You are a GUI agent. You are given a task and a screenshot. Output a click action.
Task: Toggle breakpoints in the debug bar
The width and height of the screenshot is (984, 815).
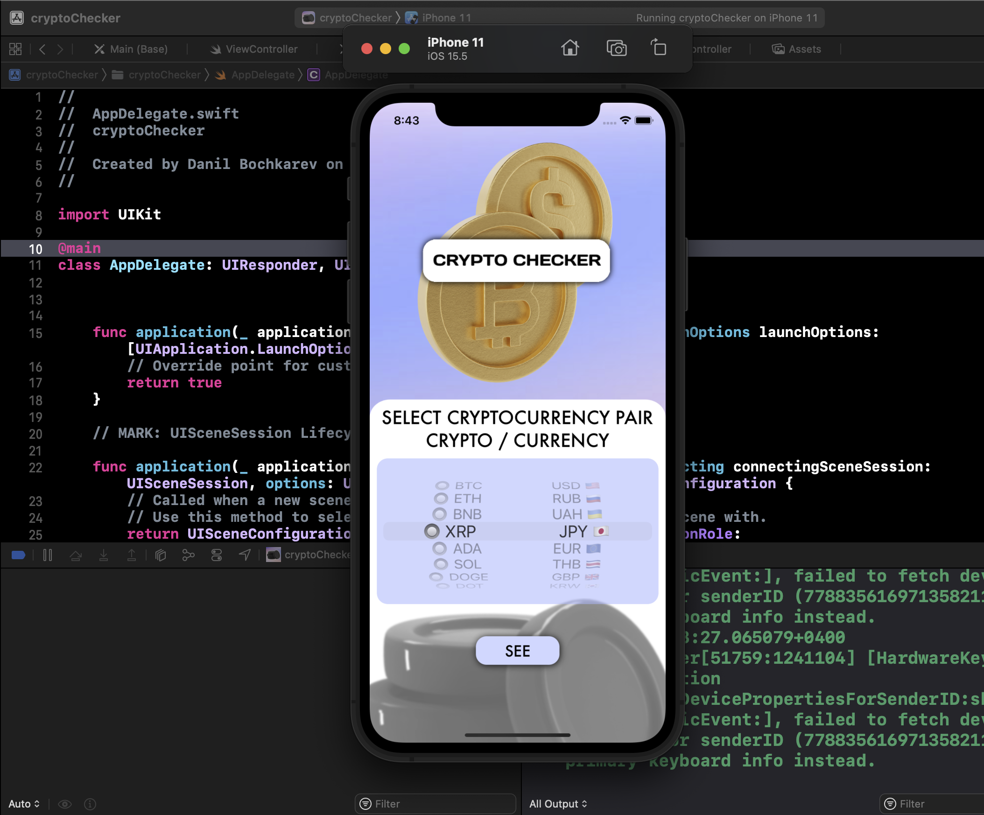[x=18, y=555]
